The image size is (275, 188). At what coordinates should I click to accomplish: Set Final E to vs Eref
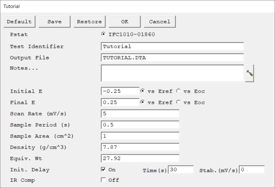[x=143, y=102]
